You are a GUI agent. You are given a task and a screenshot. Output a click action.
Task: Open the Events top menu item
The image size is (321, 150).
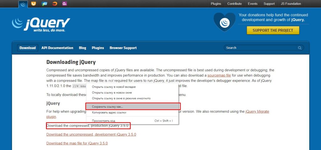(x=253, y=4)
